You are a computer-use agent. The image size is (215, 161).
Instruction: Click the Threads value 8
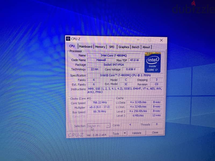(x=157, y=124)
